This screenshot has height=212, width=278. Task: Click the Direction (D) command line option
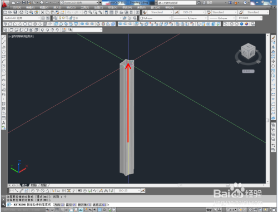click(x=59, y=205)
